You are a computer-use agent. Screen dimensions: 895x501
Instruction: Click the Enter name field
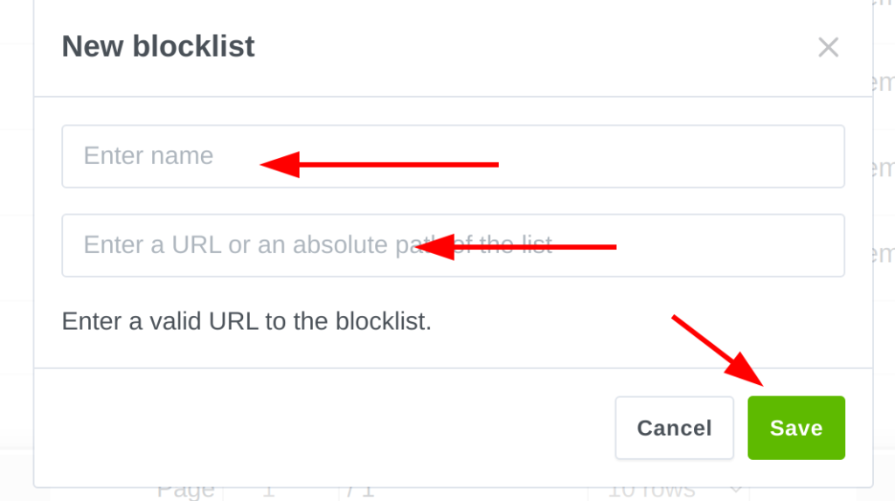coord(453,156)
